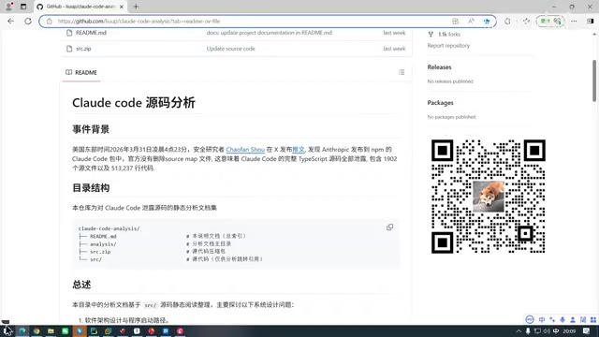Open the README.md file link
The width and height of the screenshot is (599, 337).
91,33
